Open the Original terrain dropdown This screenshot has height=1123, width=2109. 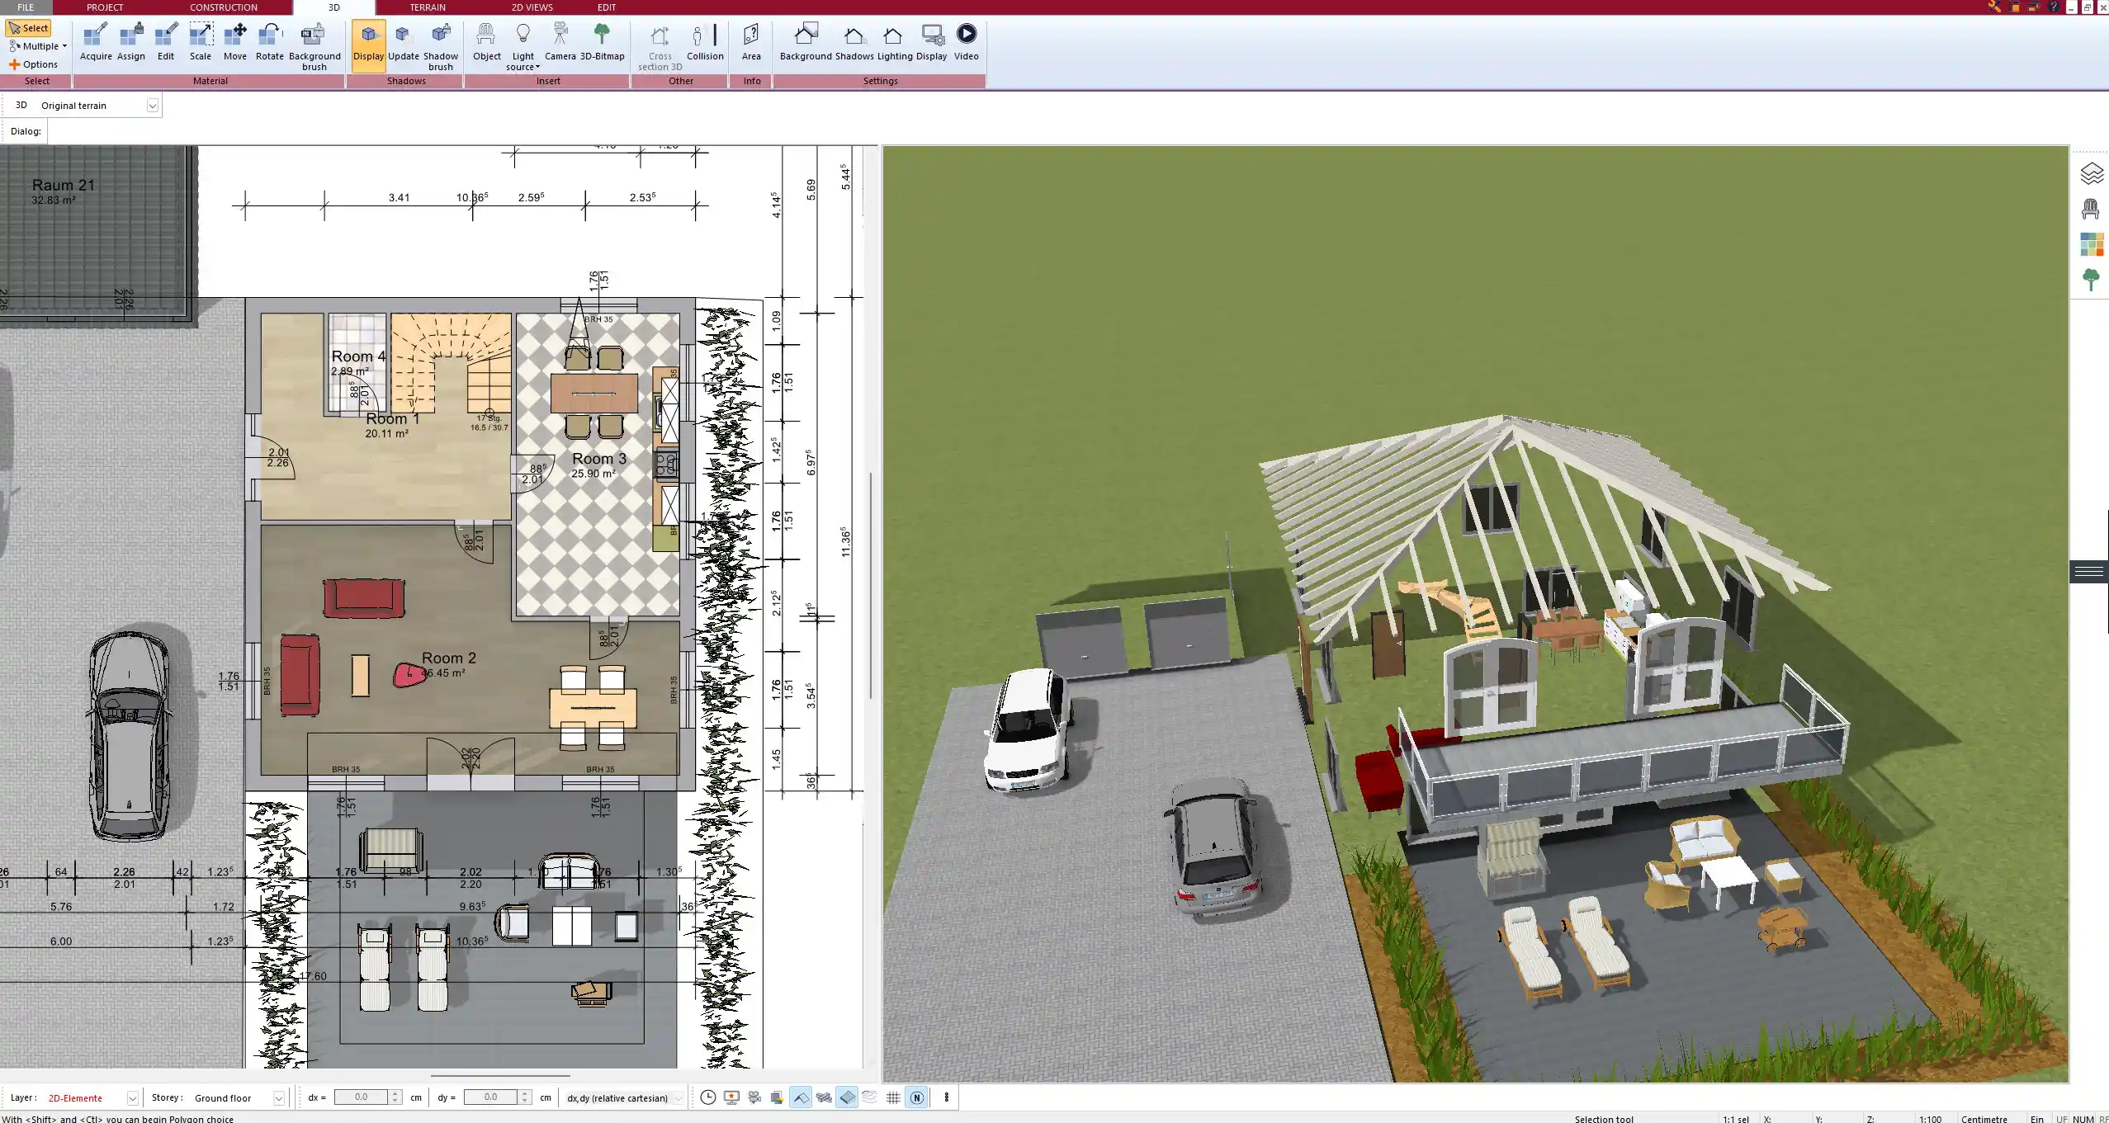[x=154, y=105]
